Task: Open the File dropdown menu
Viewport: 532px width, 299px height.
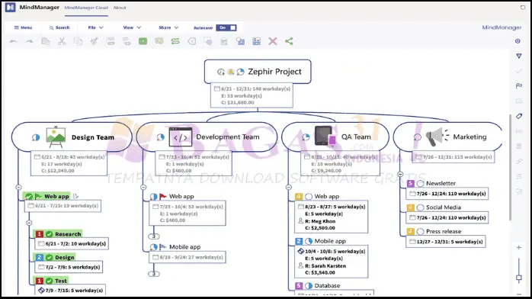Action: 96,27
